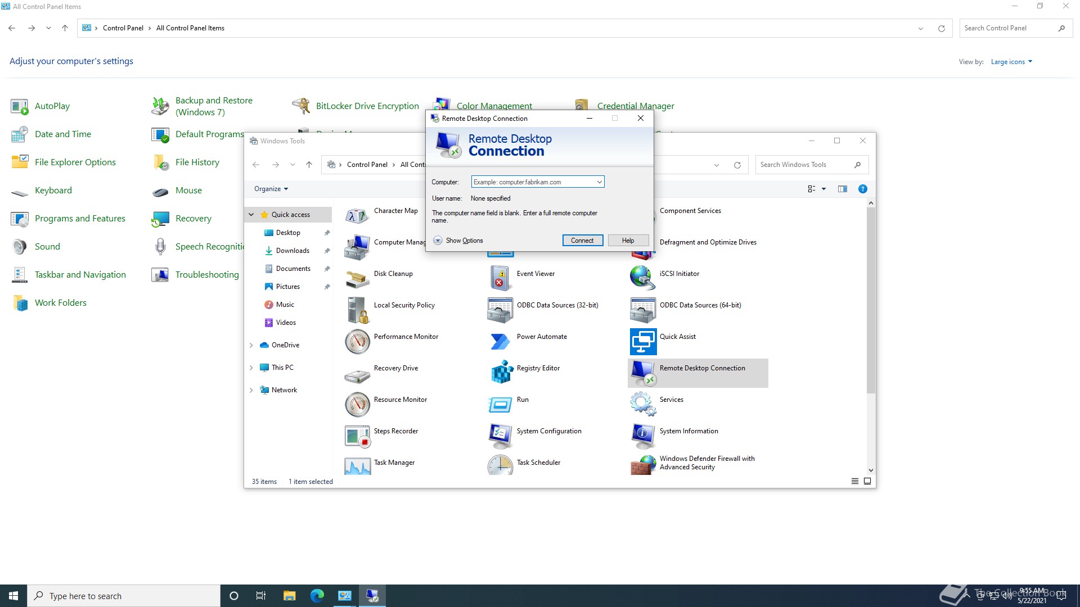
Task: Open iSCSI Initiator icon
Action: [x=643, y=279]
